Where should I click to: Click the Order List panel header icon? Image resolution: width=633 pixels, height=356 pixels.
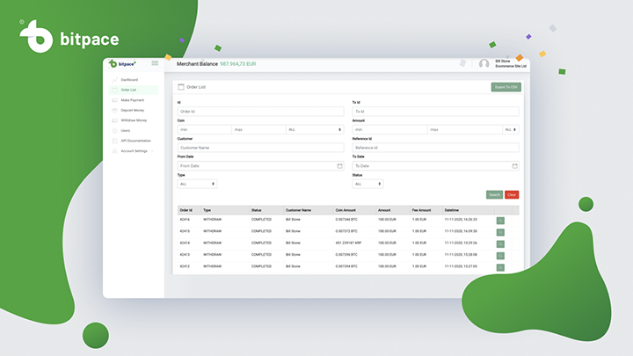[181, 87]
